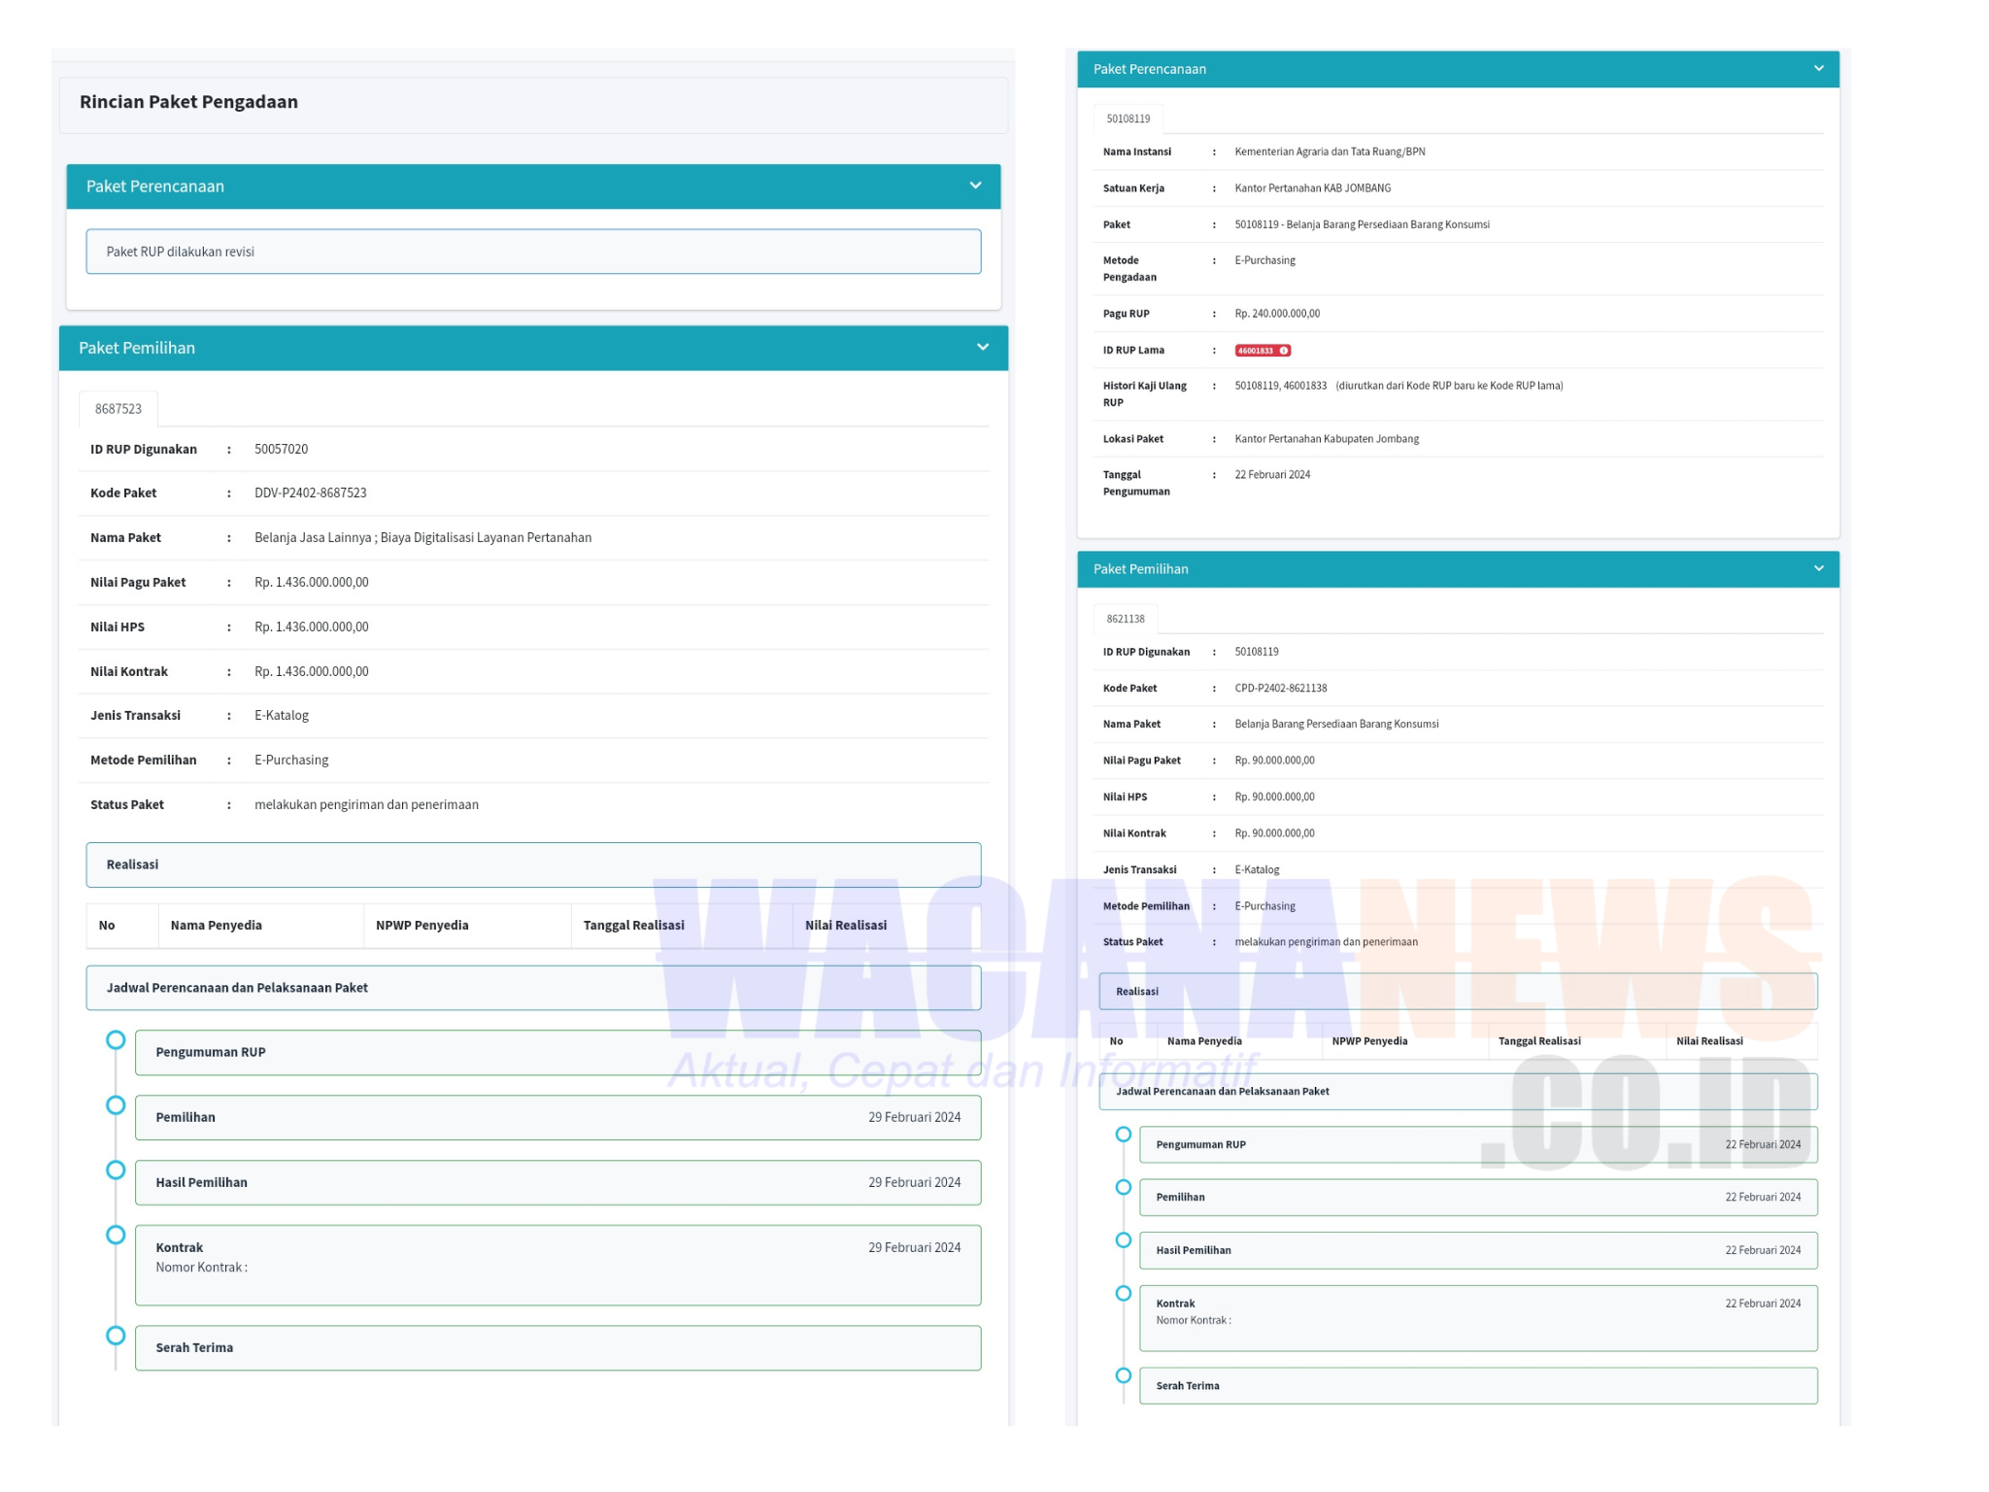Open Kontrak step dated 29 Februari 2024
Screen dimensions: 1989x1492
(x=557, y=1266)
